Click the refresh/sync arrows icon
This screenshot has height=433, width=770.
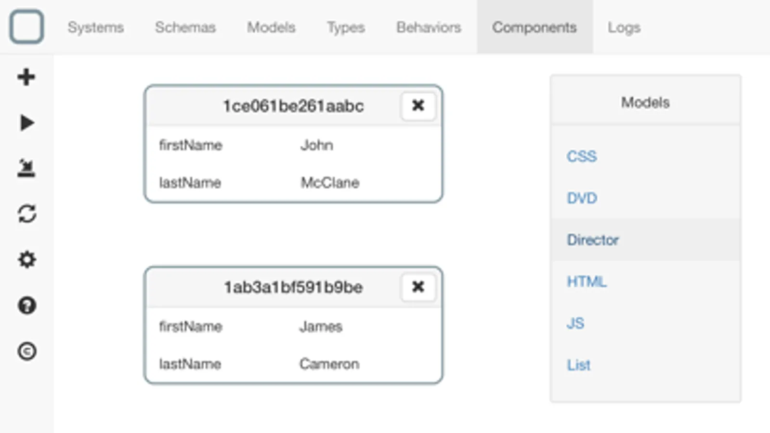click(x=26, y=214)
